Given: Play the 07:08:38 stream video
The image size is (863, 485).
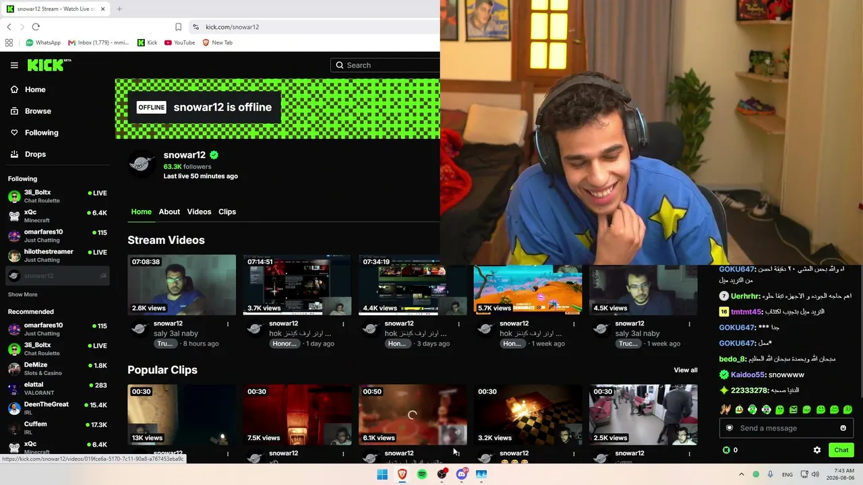Looking at the screenshot, I should pyautogui.click(x=181, y=285).
